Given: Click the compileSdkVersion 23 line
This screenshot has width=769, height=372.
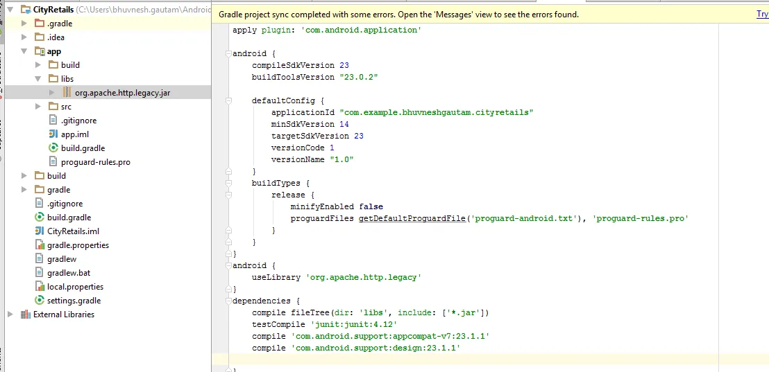Looking at the screenshot, I should (x=300, y=65).
